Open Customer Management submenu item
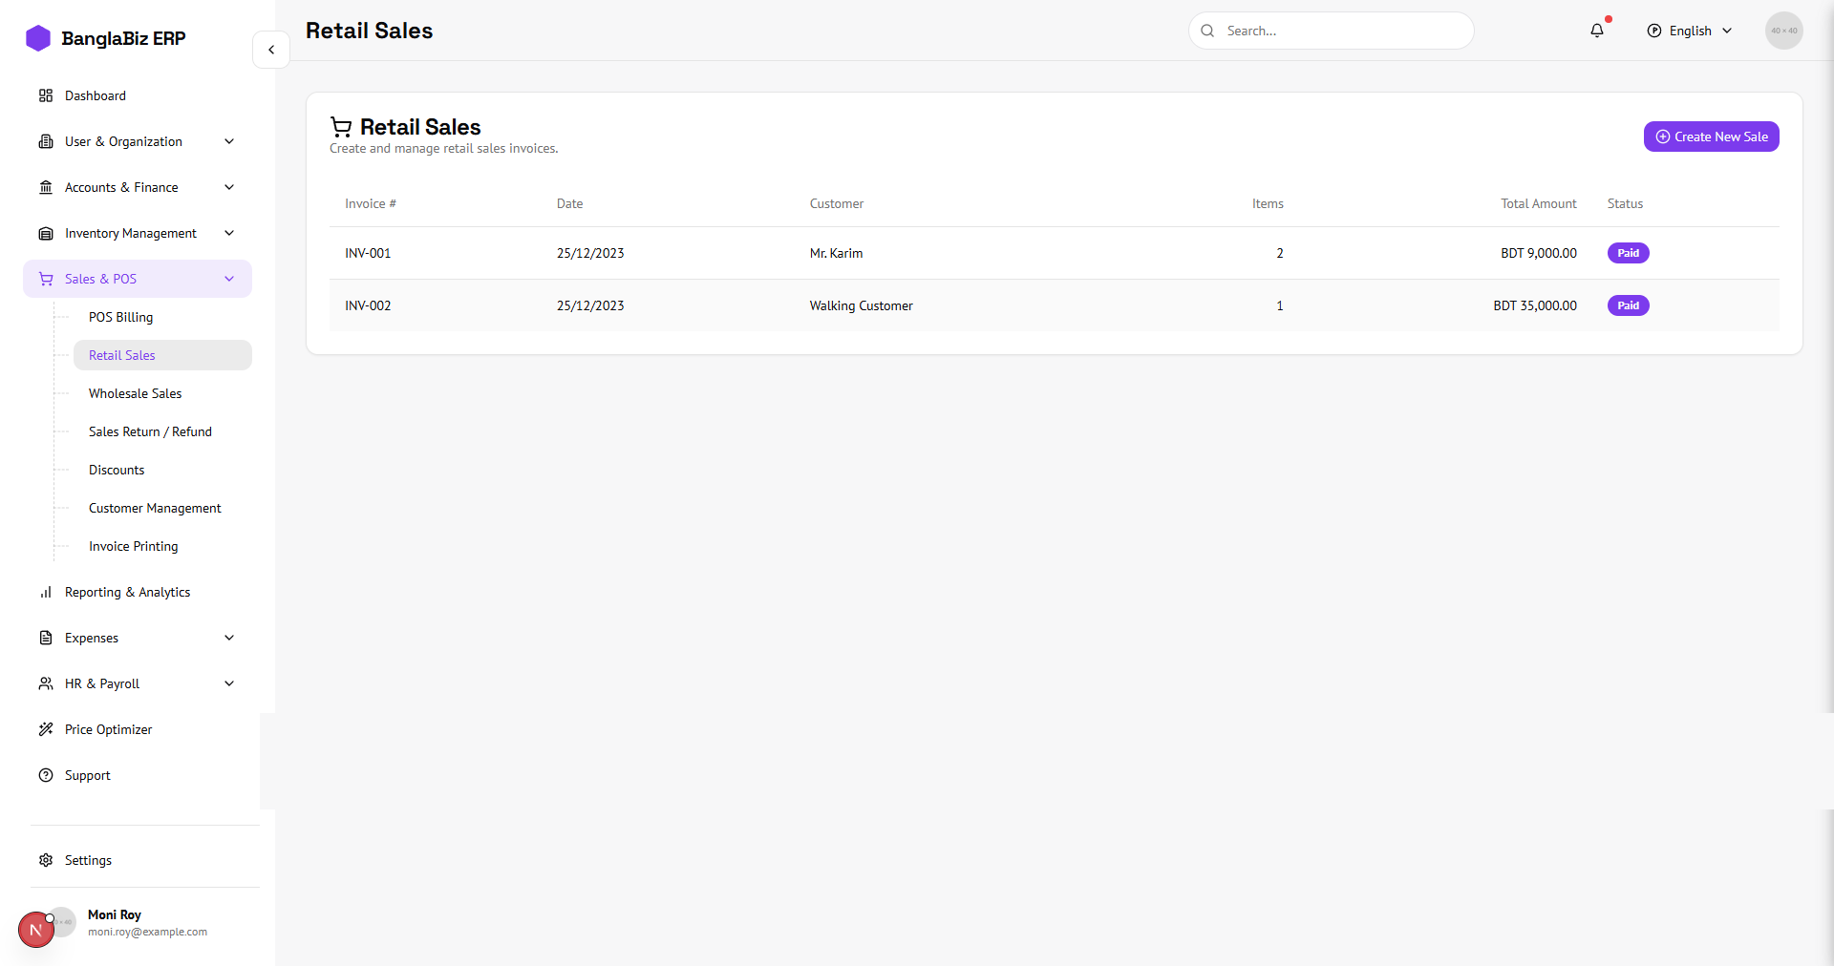1834x966 pixels. click(155, 508)
